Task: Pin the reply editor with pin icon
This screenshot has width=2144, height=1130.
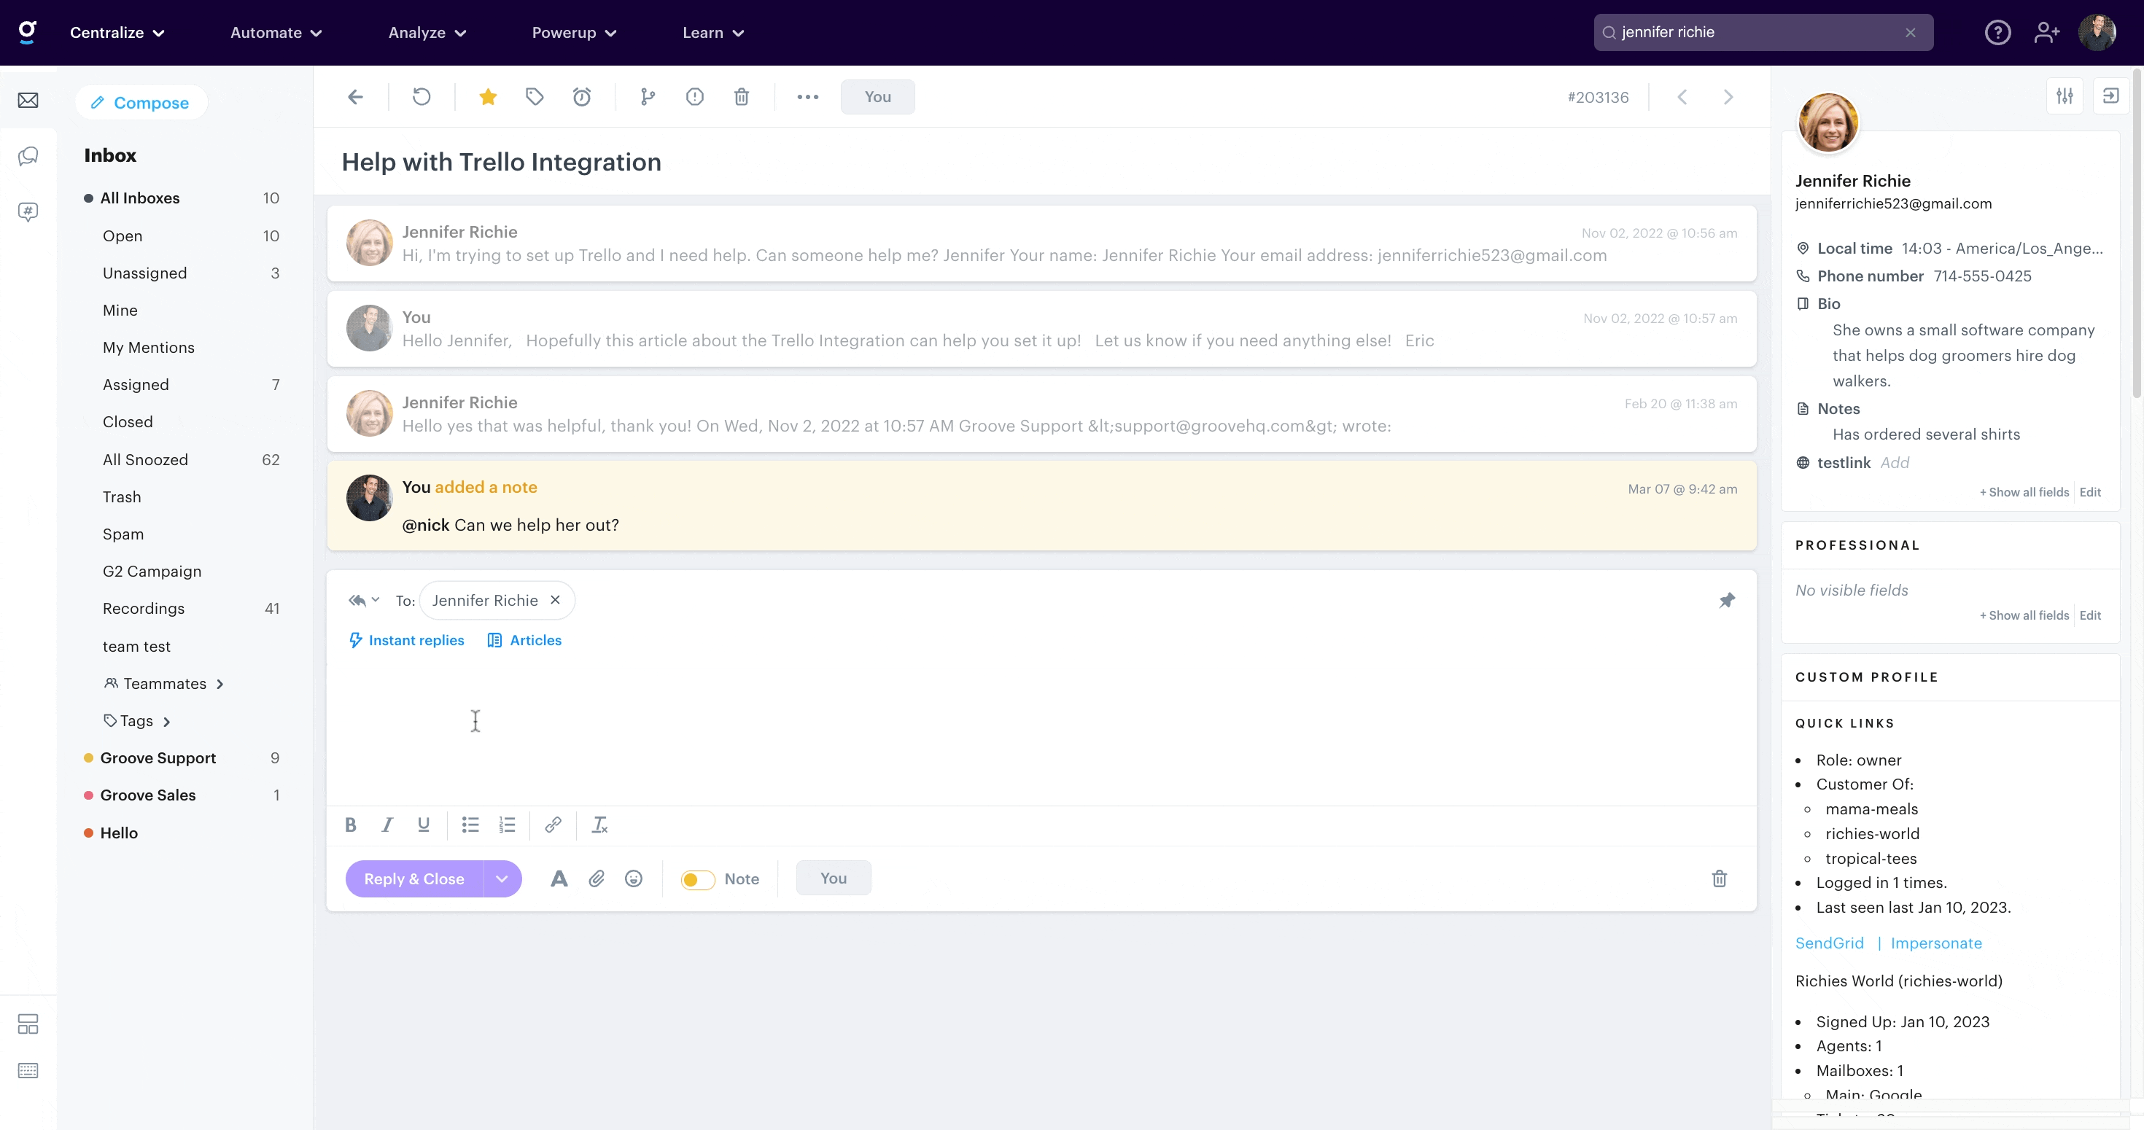Action: click(1727, 600)
